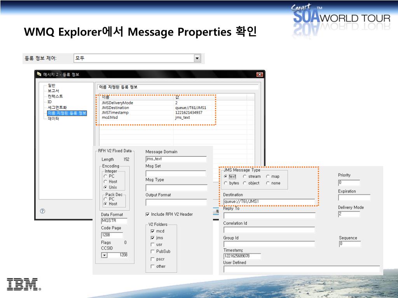Select JMS message type text radio

226,177
